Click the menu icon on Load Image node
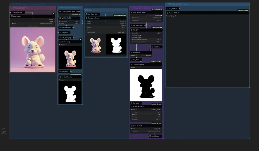 point(12,16)
